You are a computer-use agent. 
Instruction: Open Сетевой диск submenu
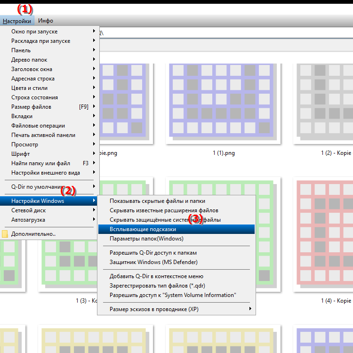pyautogui.click(x=49, y=210)
